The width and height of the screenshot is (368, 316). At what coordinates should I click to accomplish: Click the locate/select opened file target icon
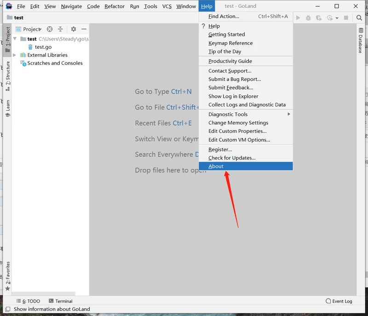[x=50, y=29]
